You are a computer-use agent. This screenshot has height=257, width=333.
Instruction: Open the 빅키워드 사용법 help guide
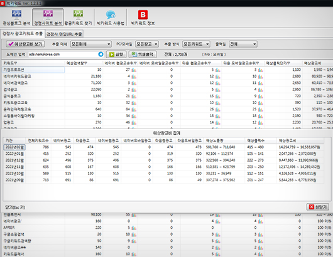click(x=111, y=18)
